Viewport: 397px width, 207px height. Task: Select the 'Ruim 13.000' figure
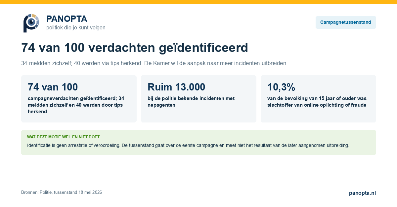(176, 87)
